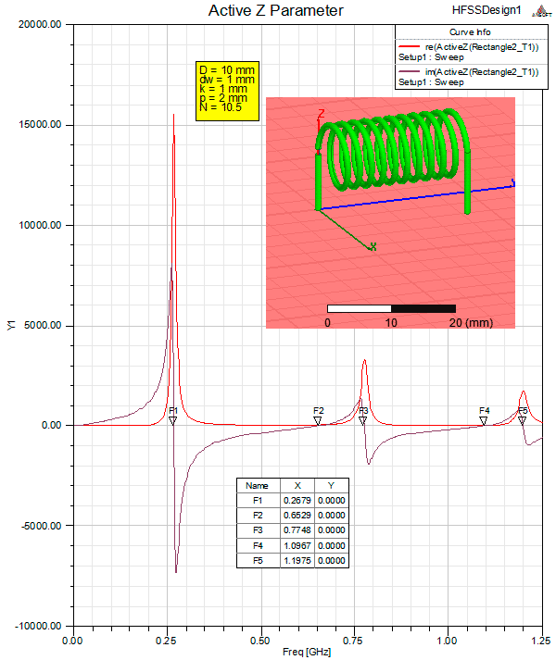Click the F1 row name in marker table
This screenshot has height=660, width=556.
tap(258, 500)
